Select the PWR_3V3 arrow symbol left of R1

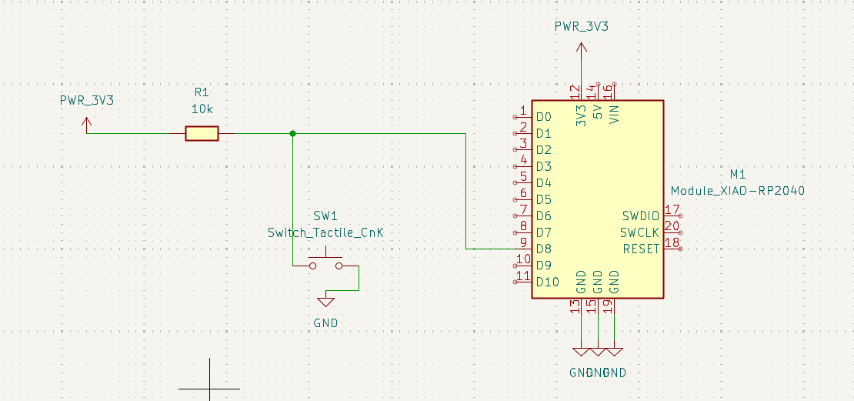click(x=86, y=125)
